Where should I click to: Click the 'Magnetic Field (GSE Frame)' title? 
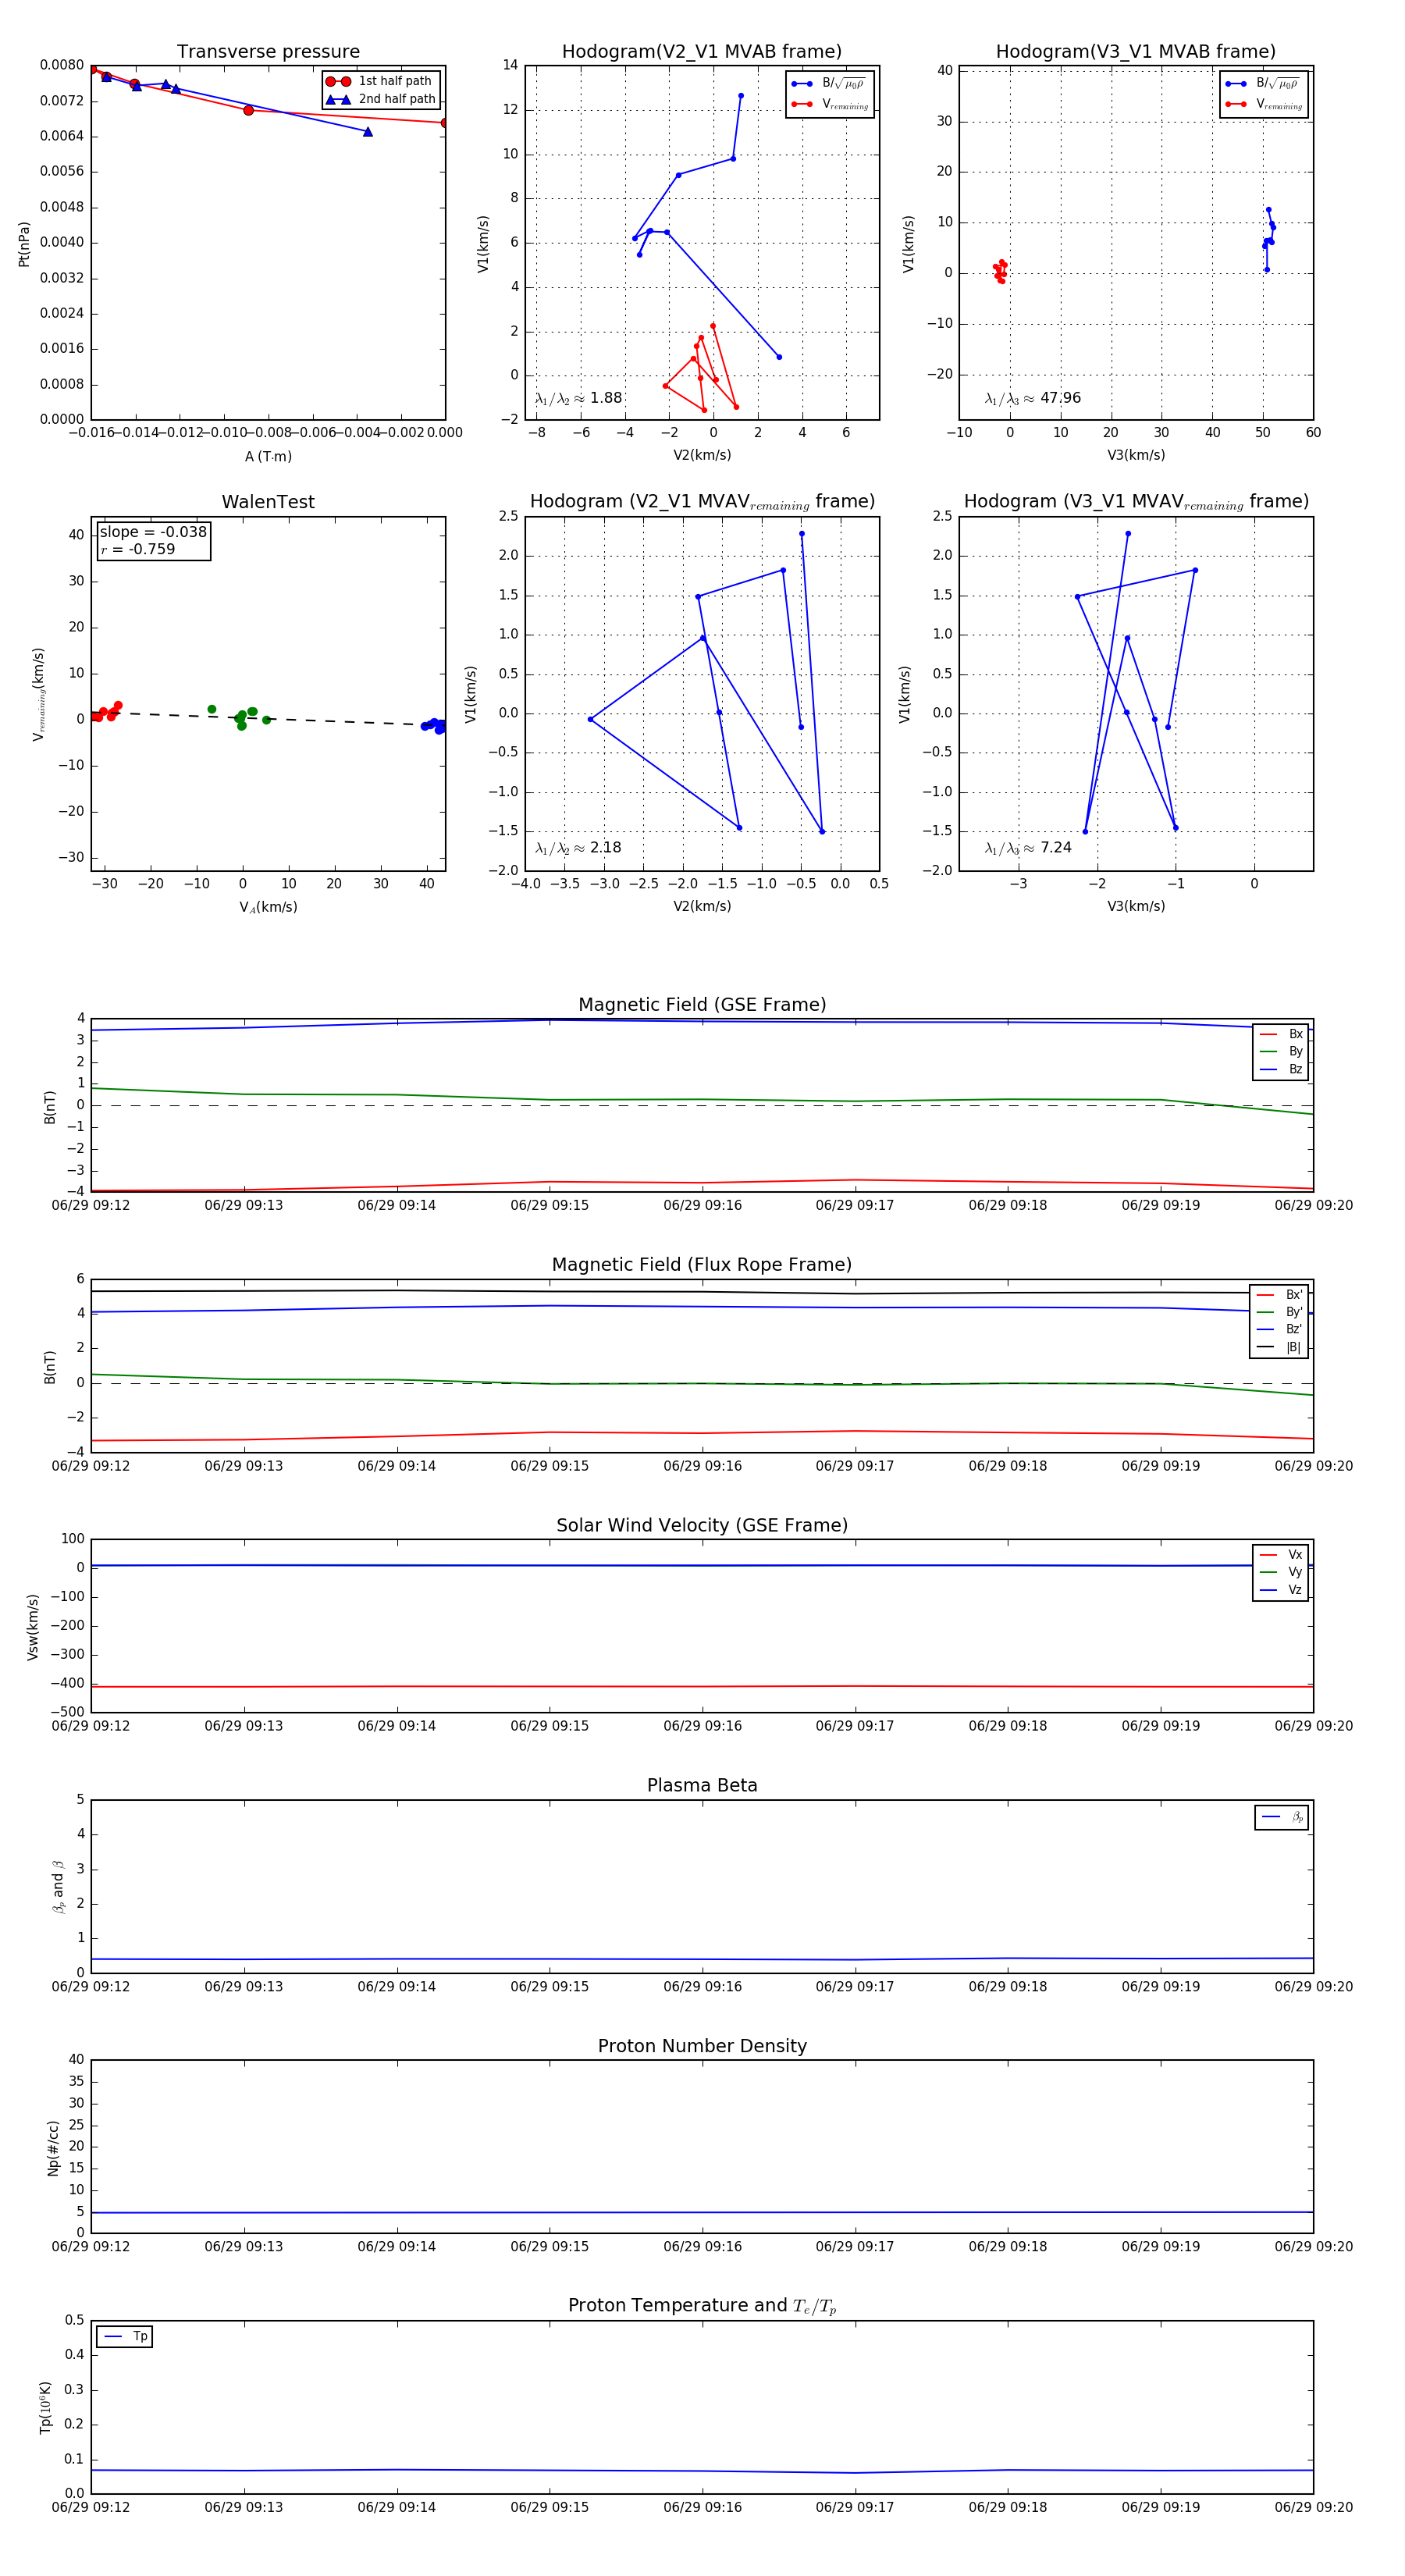pos(702,1005)
